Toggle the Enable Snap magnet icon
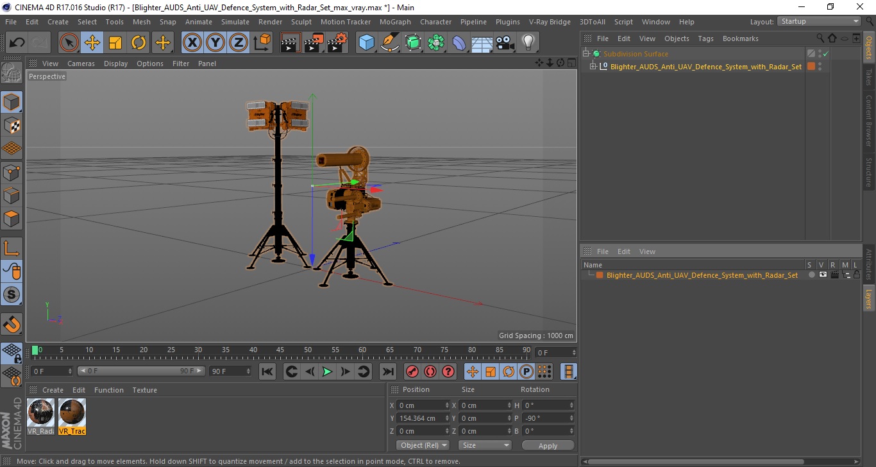 click(x=12, y=324)
